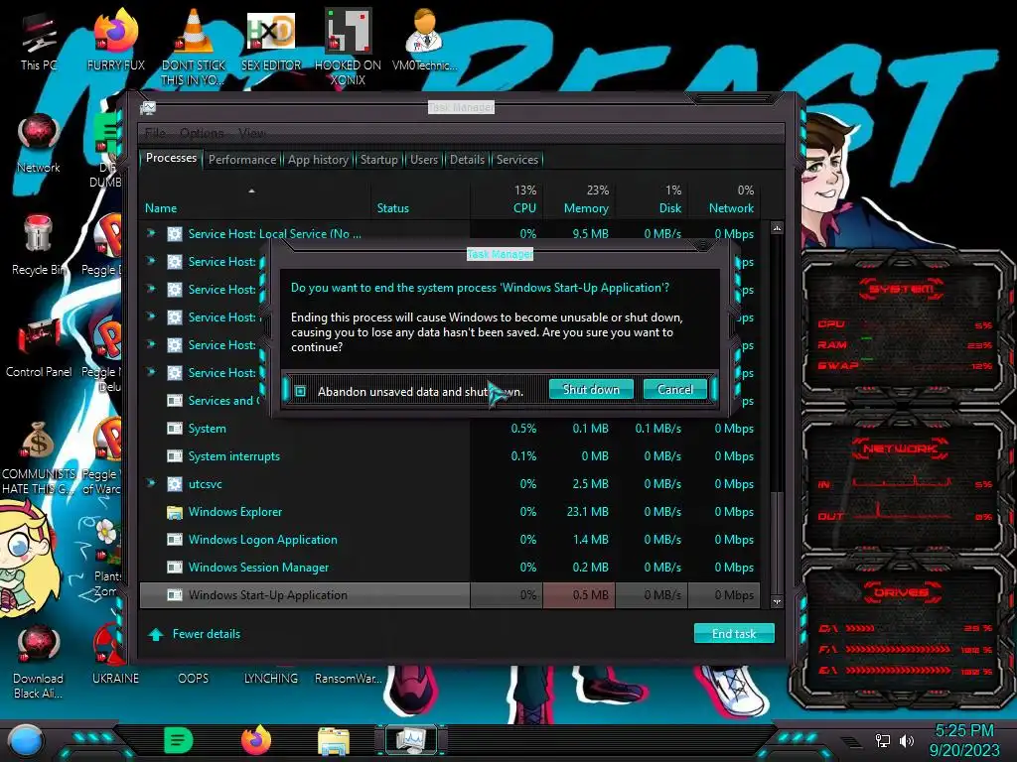Open green notes app in taskbar
The image size is (1017, 762).
[x=179, y=740]
